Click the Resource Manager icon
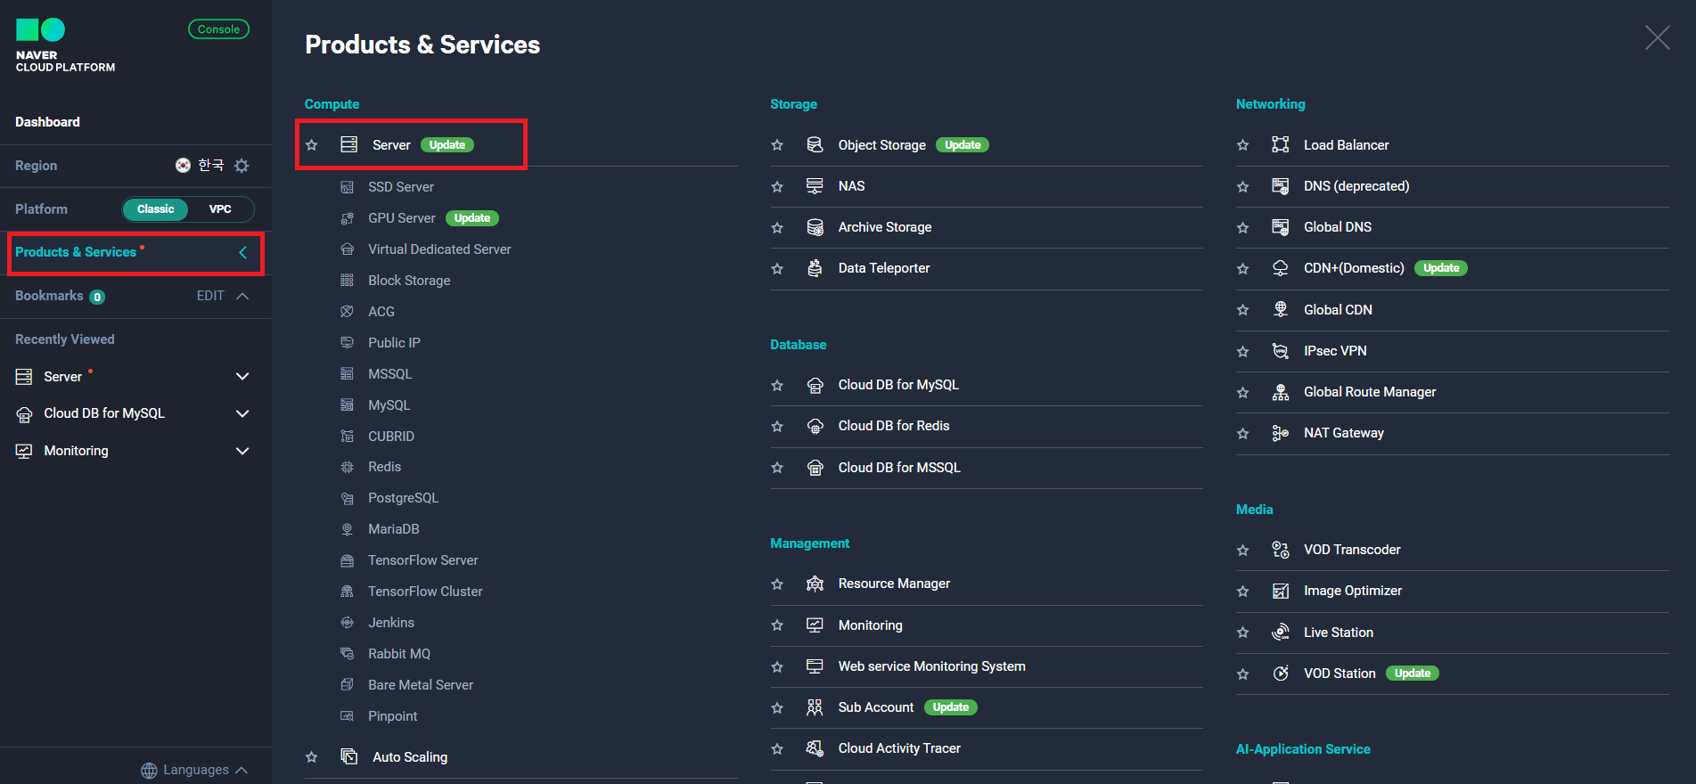This screenshot has width=1696, height=784. (x=815, y=584)
